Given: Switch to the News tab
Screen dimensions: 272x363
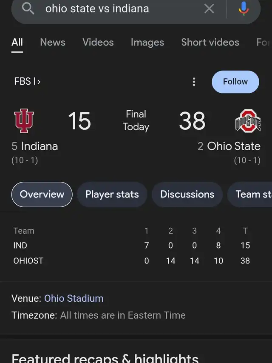Looking at the screenshot, I should [53, 43].
